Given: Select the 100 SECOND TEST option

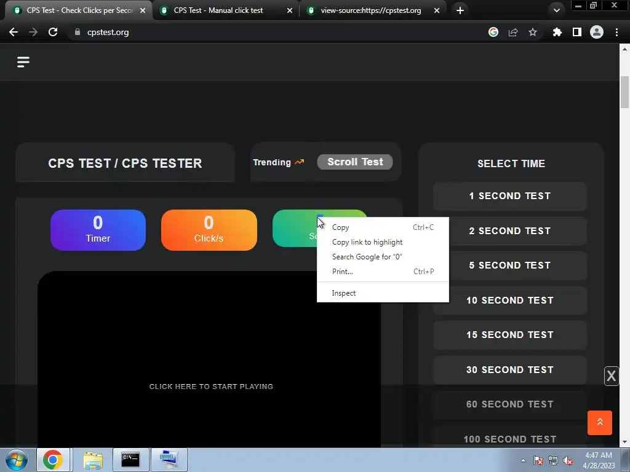Looking at the screenshot, I should pyautogui.click(x=509, y=438).
